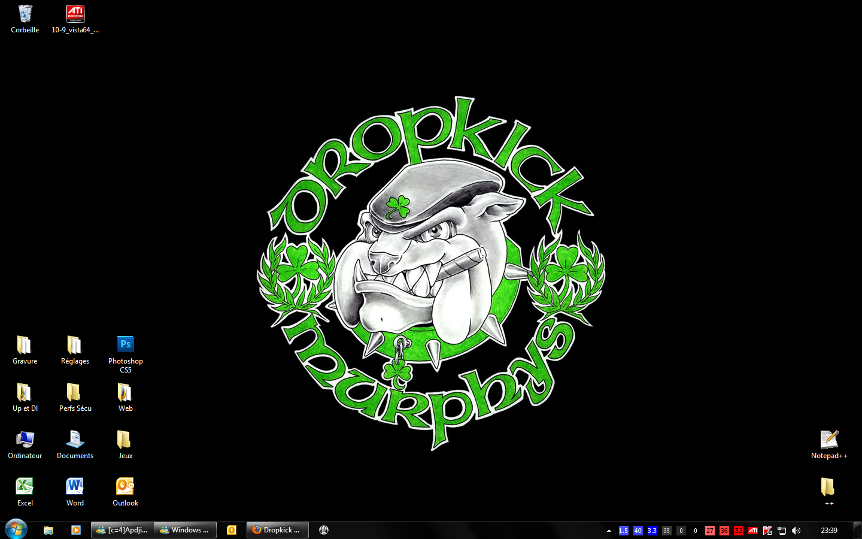Open the volume speaker tray icon
The height and width of the screenshot is (539, 862).
point(796,531)
